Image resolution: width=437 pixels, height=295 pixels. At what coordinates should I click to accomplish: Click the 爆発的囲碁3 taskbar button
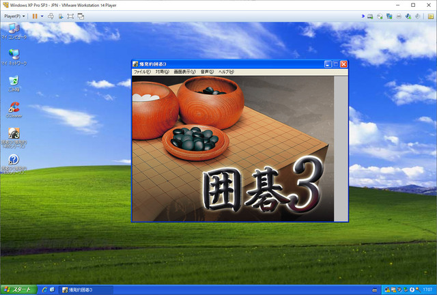click(x=87, y=290)
